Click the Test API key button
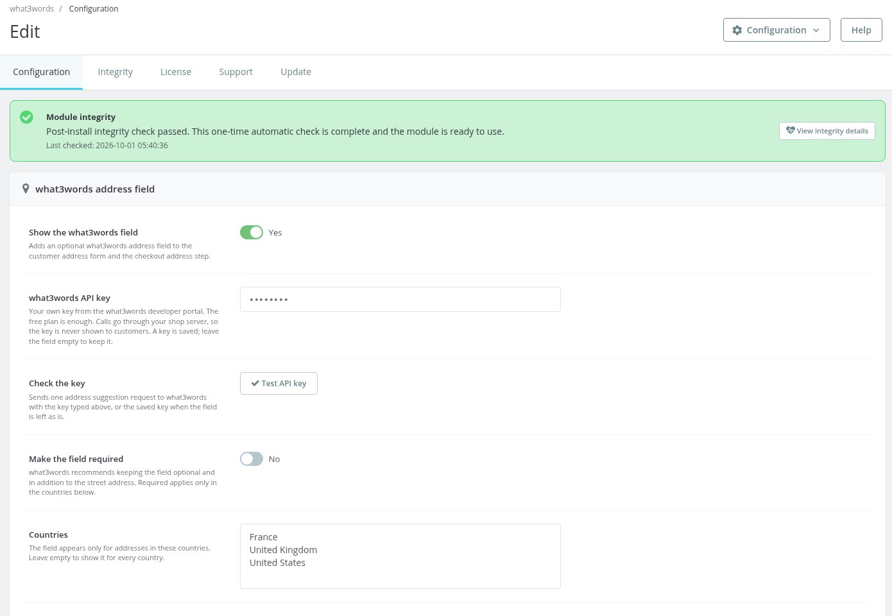The height and width of the screenshot is (616, 892). [279, 383]
